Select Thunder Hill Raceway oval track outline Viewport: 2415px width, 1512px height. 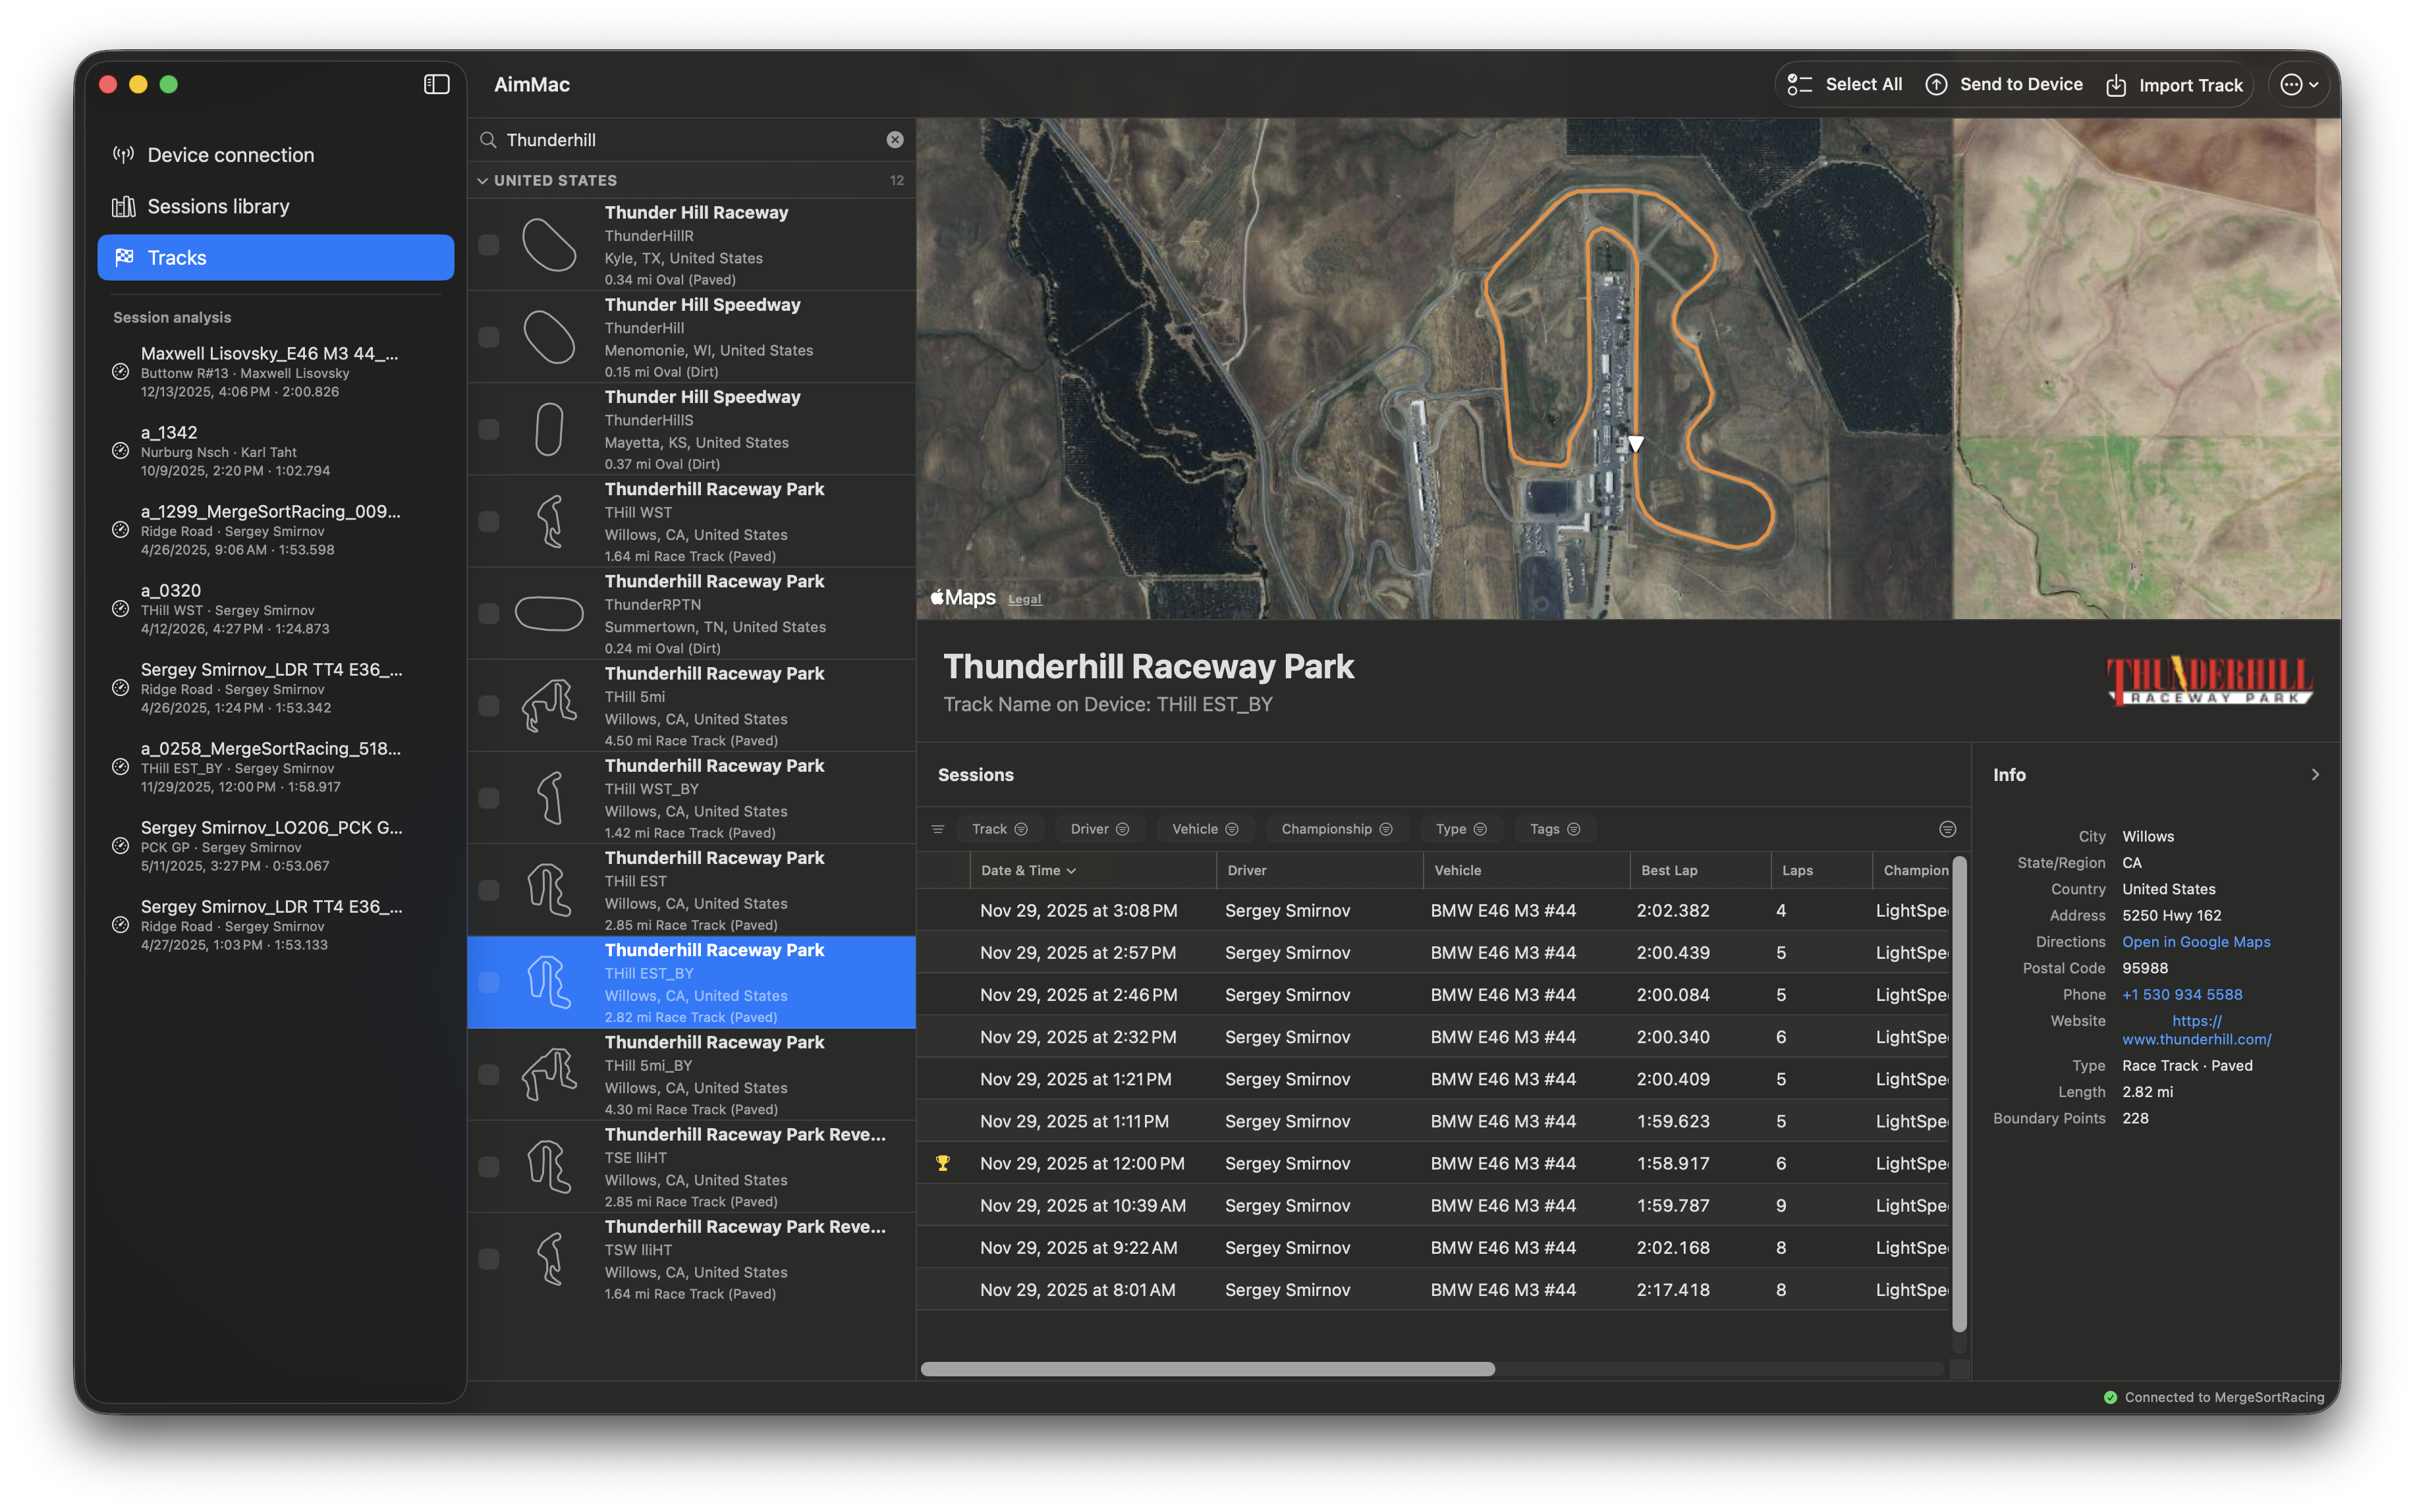tap(549, 245)
